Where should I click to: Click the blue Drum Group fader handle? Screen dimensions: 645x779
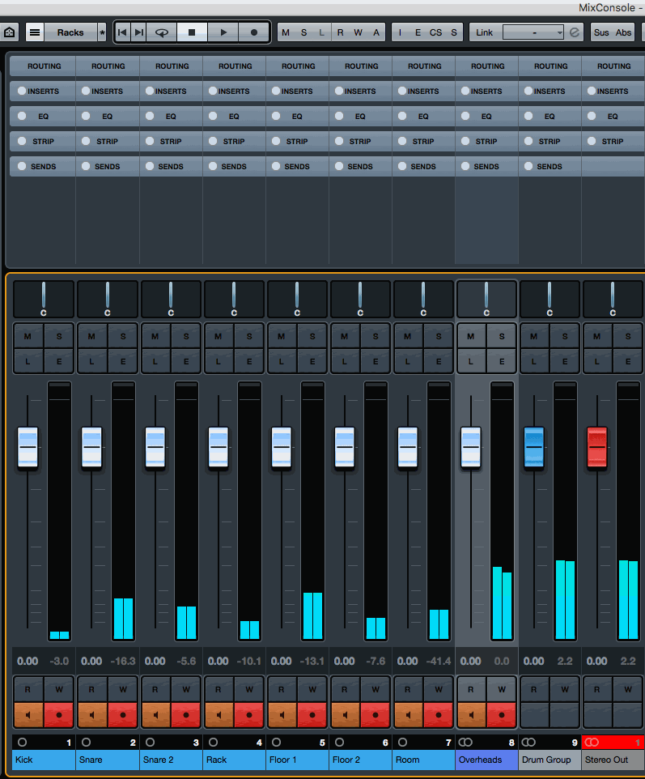[x=534, y=447]
